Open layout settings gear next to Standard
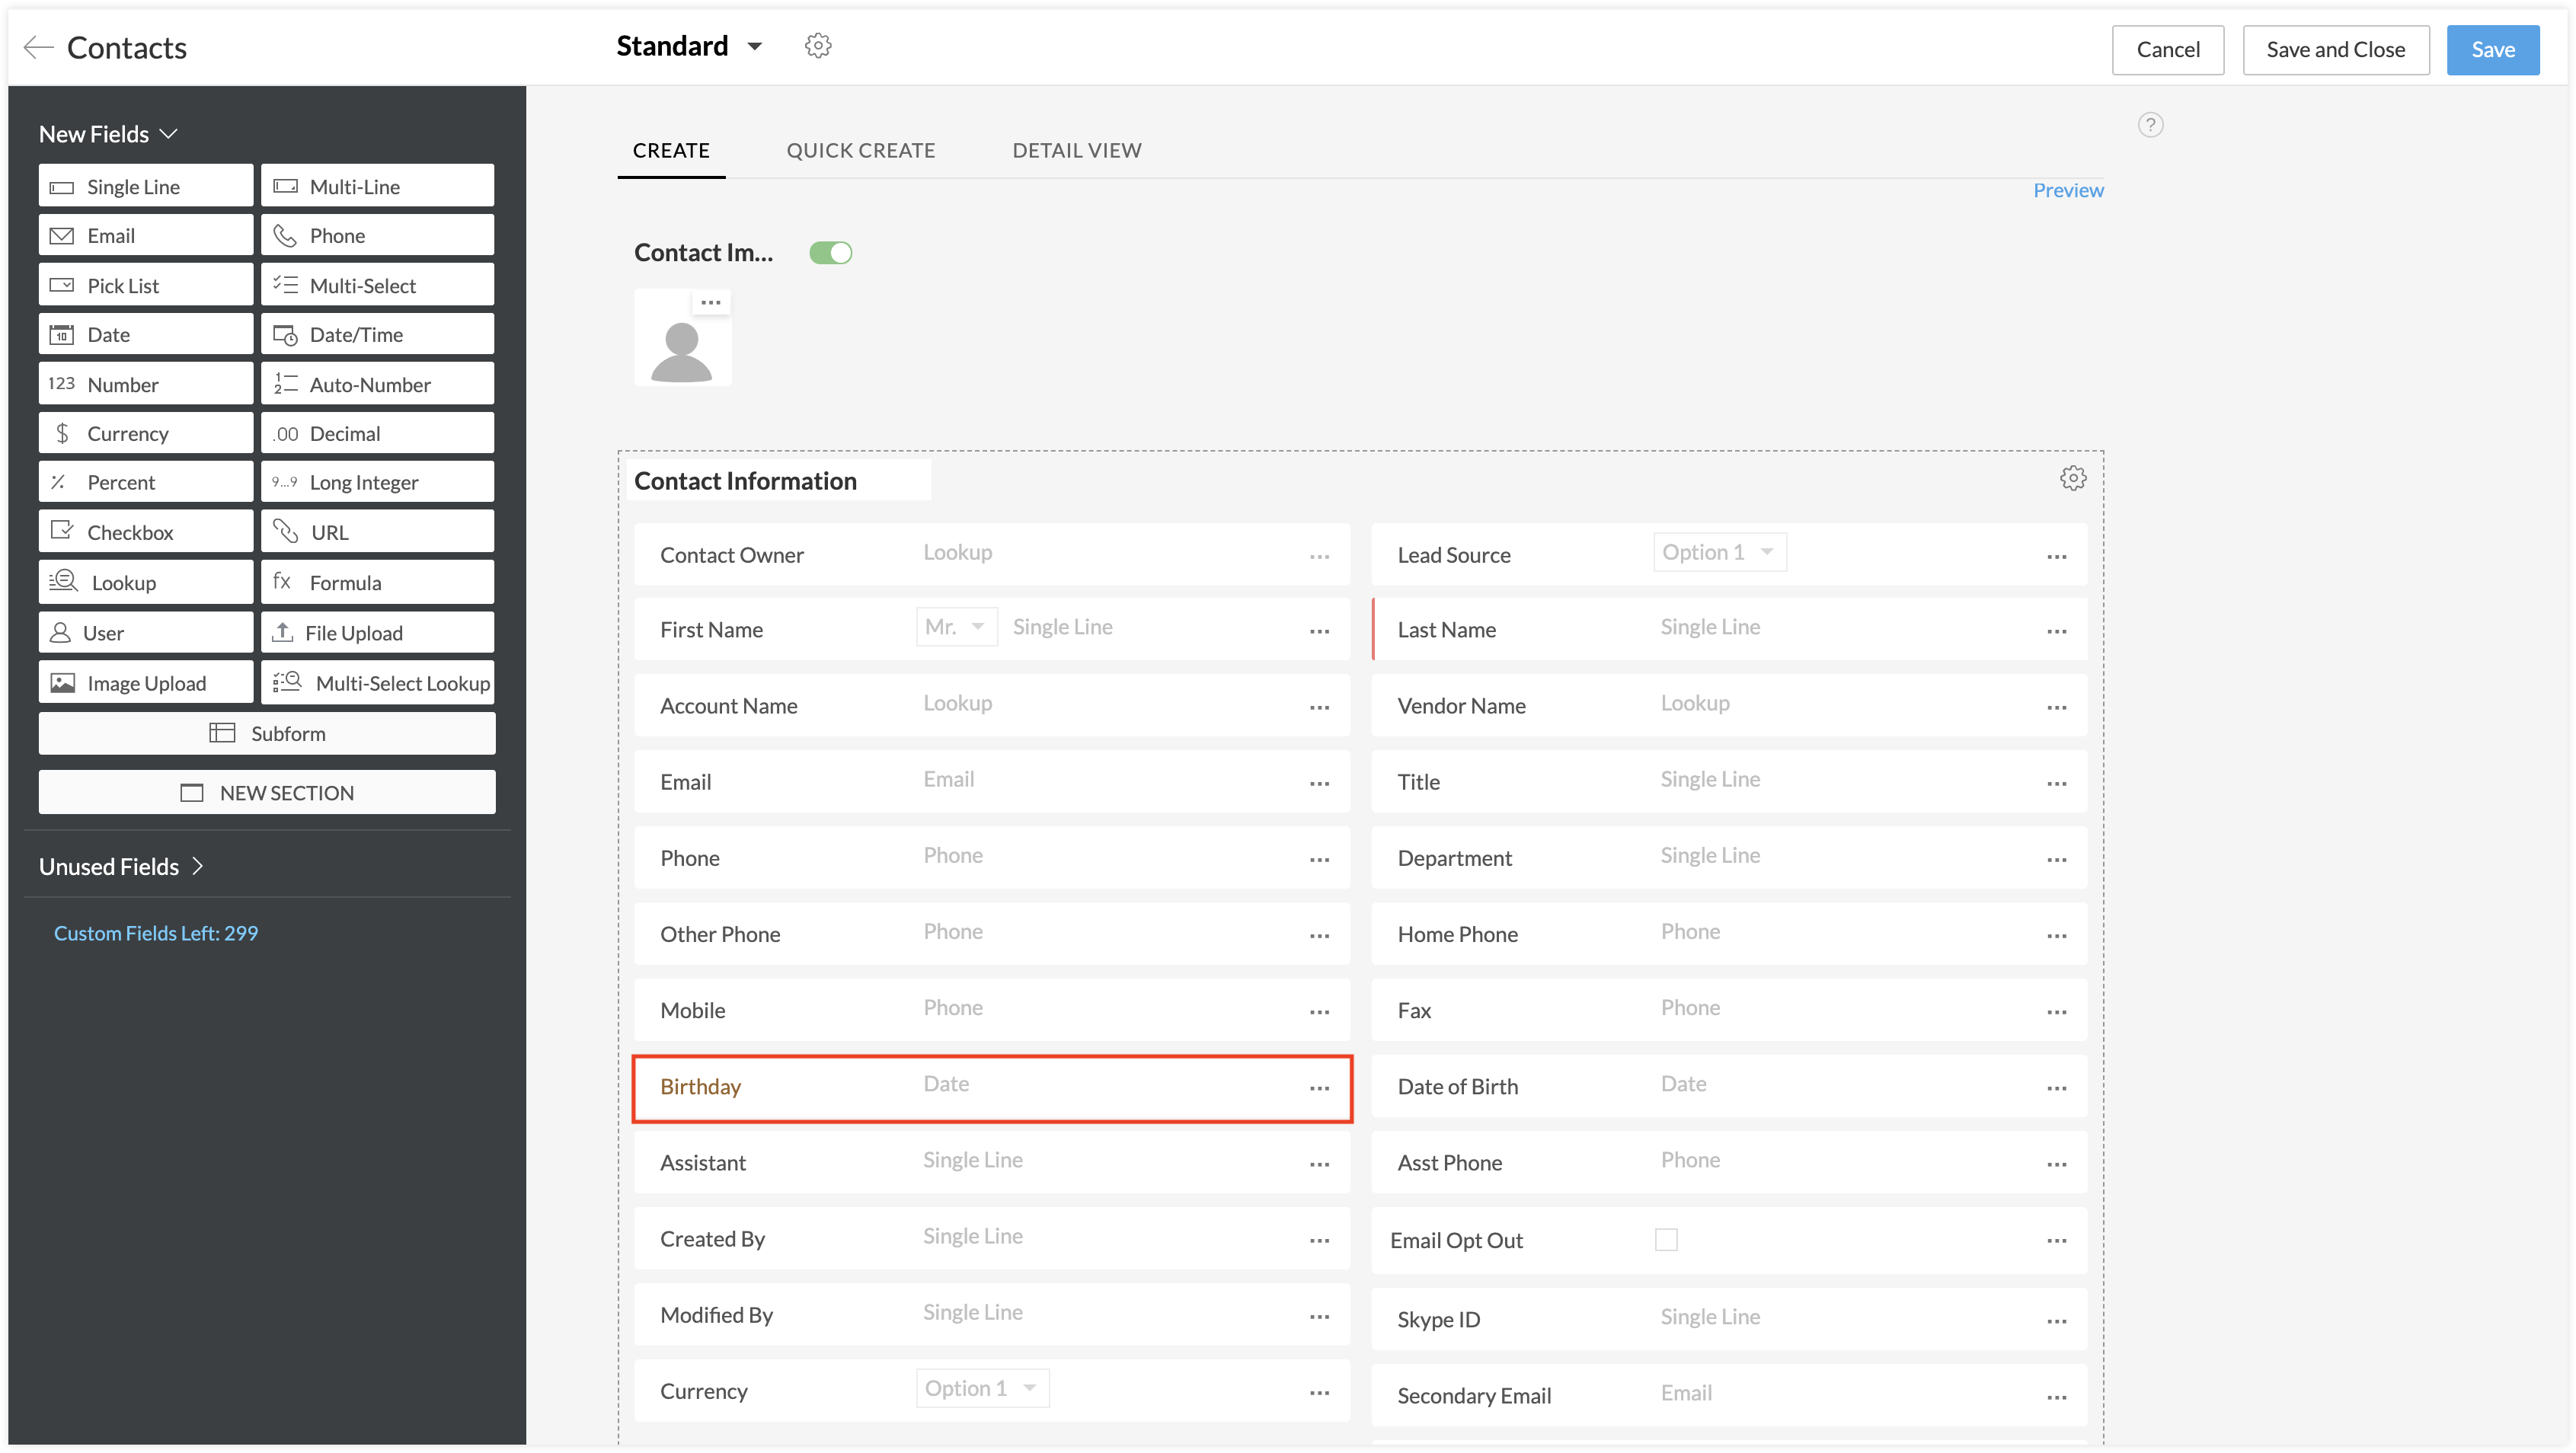 [818, 46]
